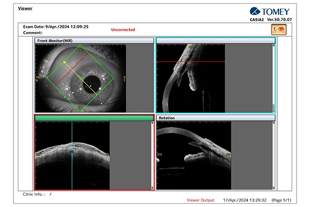The height and width of the screenshot is (207, 310).
Task: Click the green highlighted panel title bar
Action: pos(94,118)
